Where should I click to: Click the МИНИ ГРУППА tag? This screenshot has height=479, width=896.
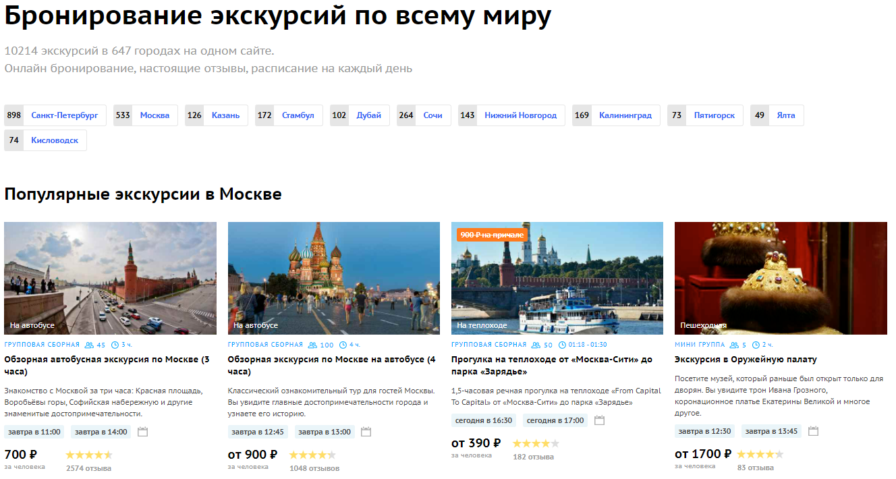point(700,345)
